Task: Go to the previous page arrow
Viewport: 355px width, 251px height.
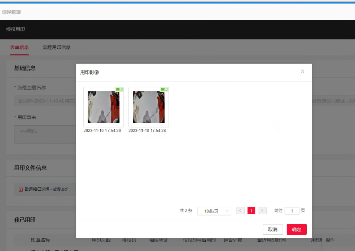Action: tap(240, 211)
